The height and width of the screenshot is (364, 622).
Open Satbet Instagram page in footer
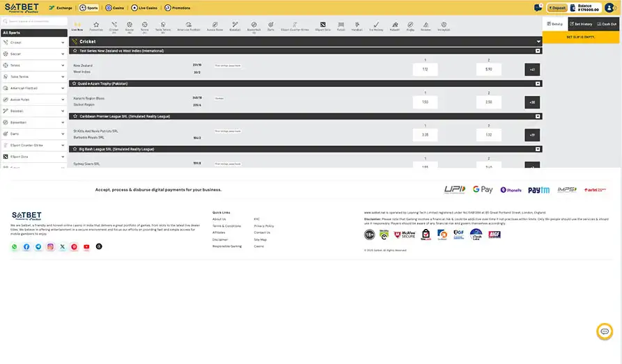(50, 246)
